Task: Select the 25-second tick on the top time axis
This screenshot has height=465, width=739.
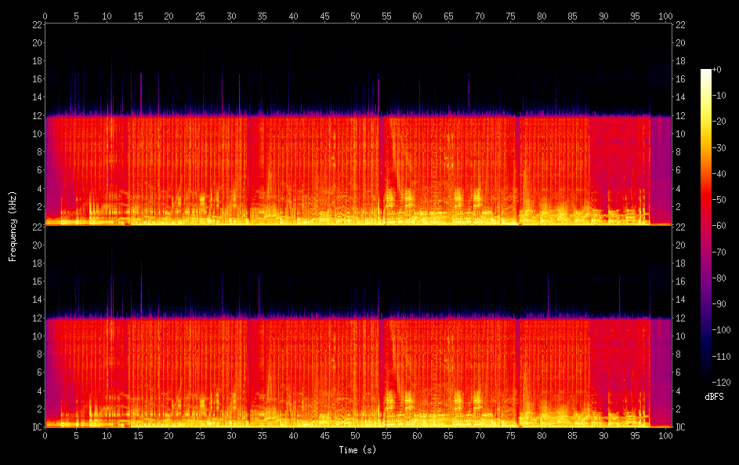Action: tap(200, 16)
